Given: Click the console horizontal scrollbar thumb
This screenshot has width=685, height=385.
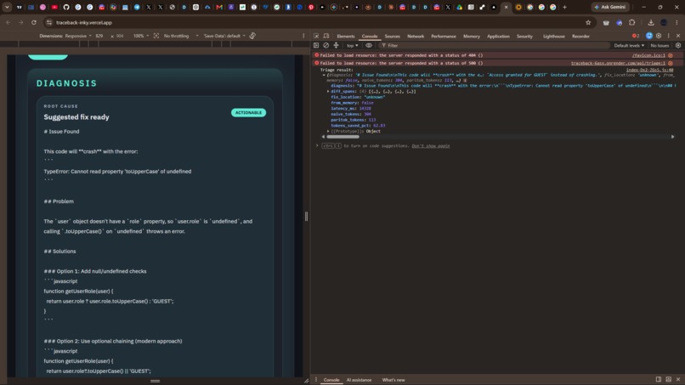Looking at the screenshot, I should (342, 137).
